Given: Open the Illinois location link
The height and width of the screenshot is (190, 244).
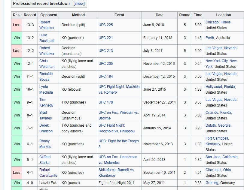Looking at the screenshot, I should 225,22.
